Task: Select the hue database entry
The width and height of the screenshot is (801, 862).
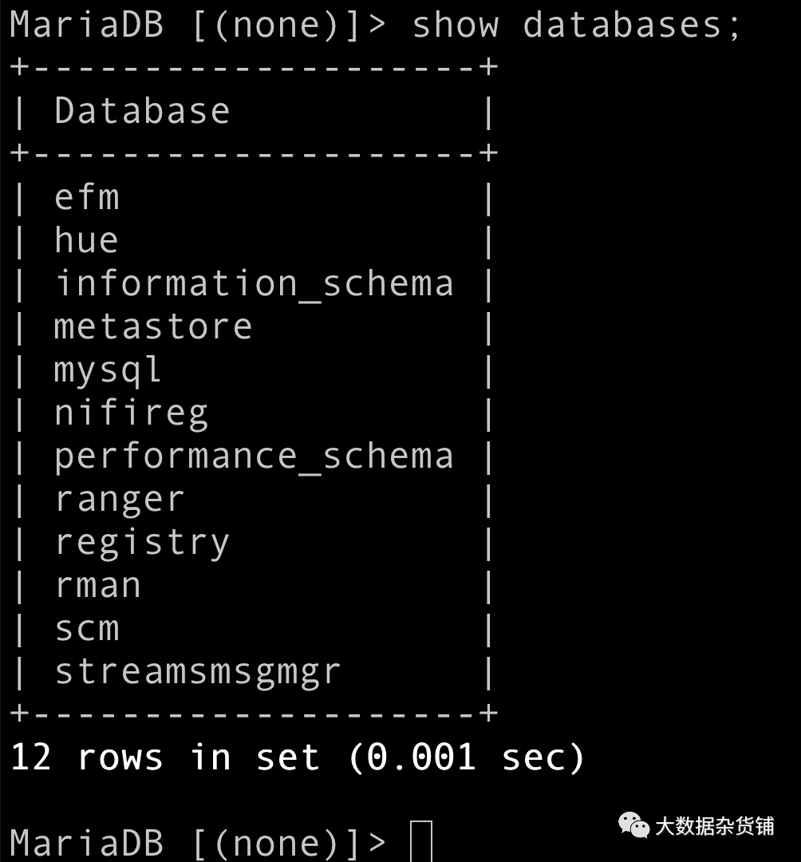Action: [87, 240]
